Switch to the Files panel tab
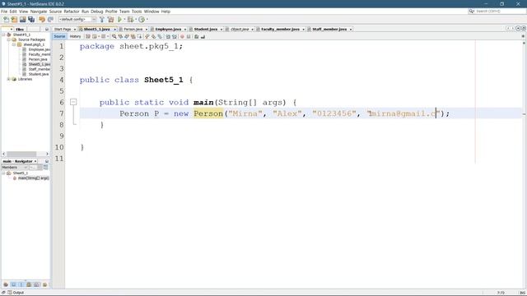This screenshot has height=296, width=527. pos(20,30)
